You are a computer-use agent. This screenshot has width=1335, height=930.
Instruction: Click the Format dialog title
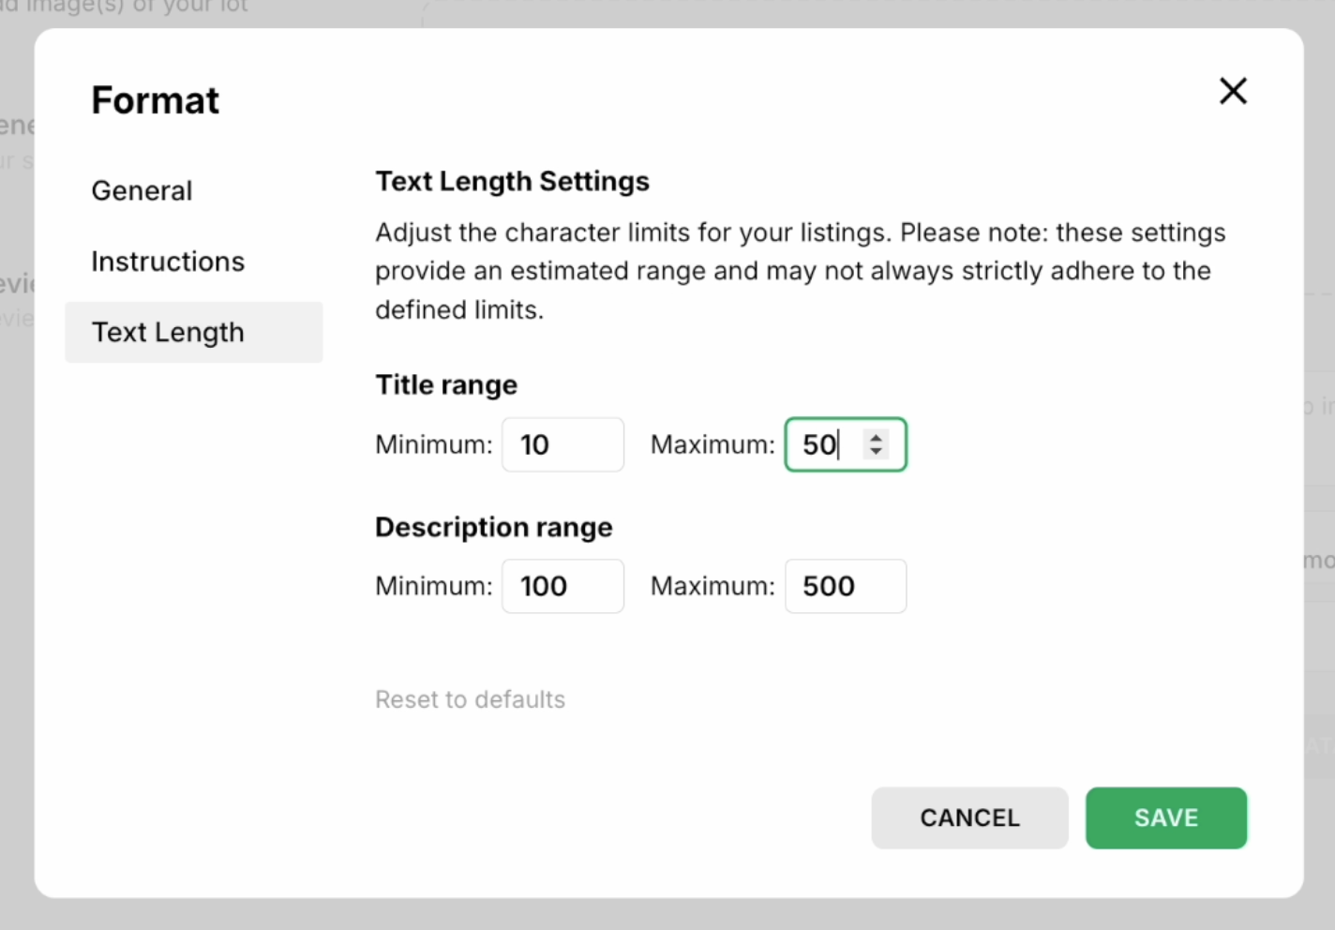coord(155,100)
